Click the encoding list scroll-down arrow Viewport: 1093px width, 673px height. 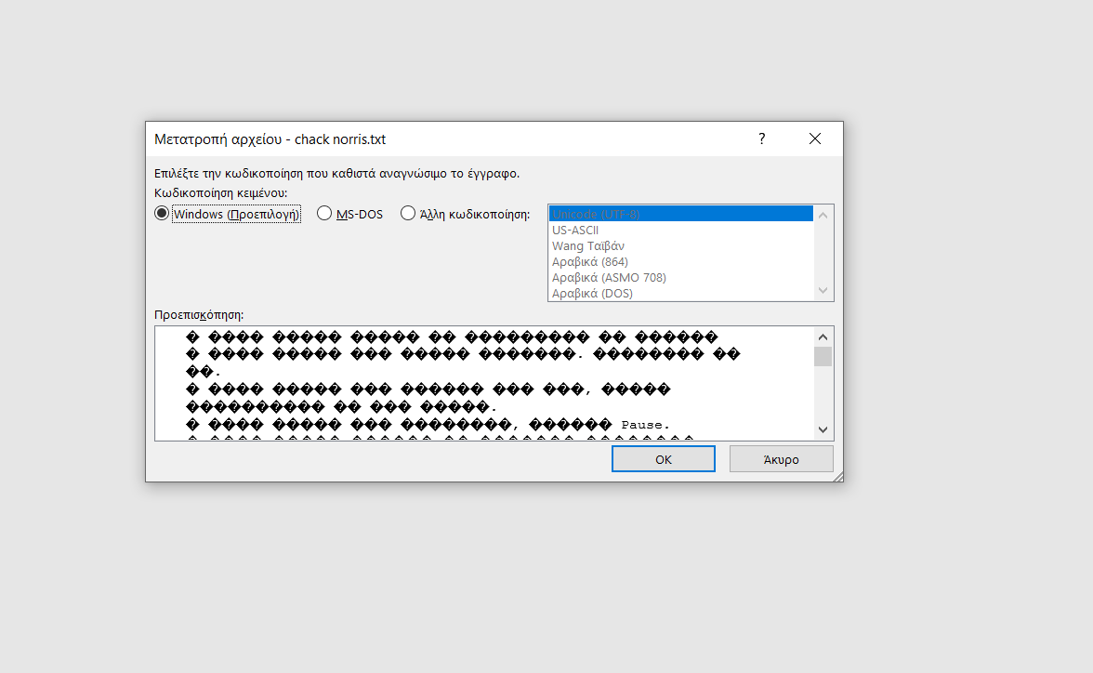(x=823, y=291)
